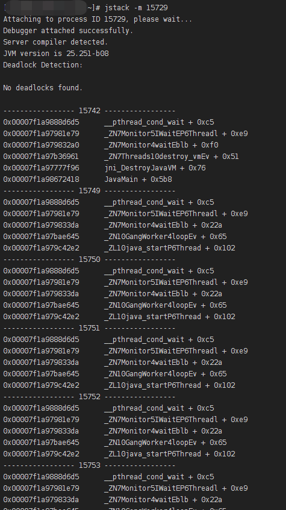
Task: Click the thread 15753 separator line
Action: tap(89, 465)
